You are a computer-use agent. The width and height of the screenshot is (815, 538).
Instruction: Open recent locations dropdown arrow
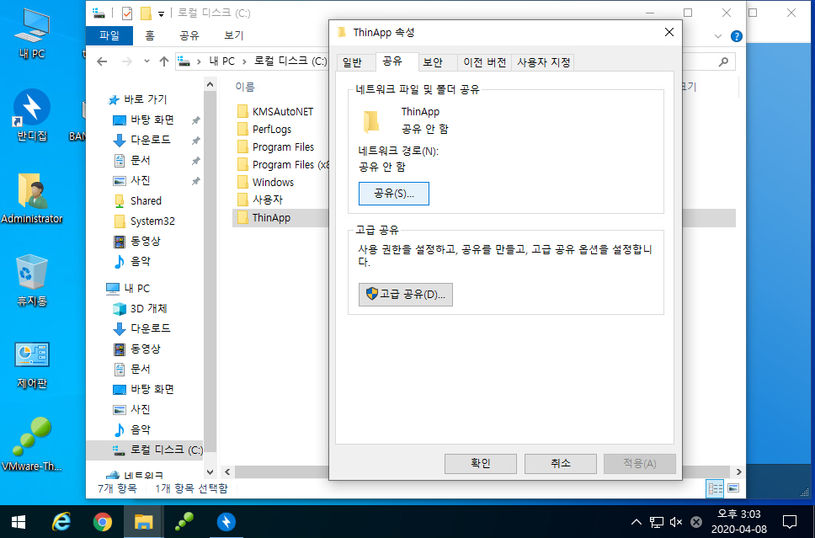pos(146,61)
